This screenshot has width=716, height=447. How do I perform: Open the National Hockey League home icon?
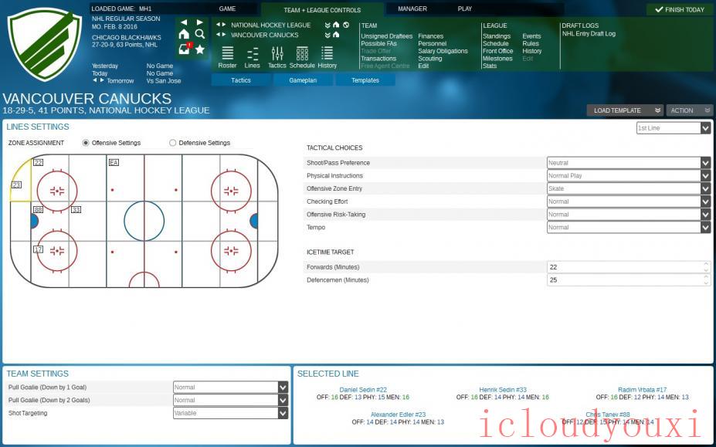point(336,25)
